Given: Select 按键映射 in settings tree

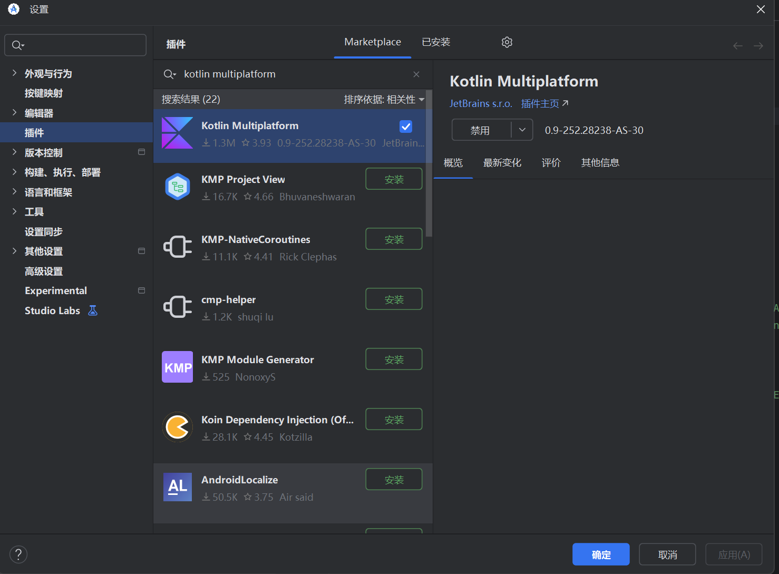Looking at the screenshot, I should point(44,93).
